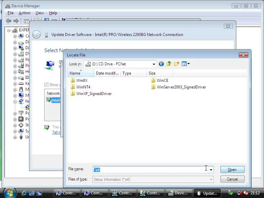Open the WinCE folder

[160, 80]
